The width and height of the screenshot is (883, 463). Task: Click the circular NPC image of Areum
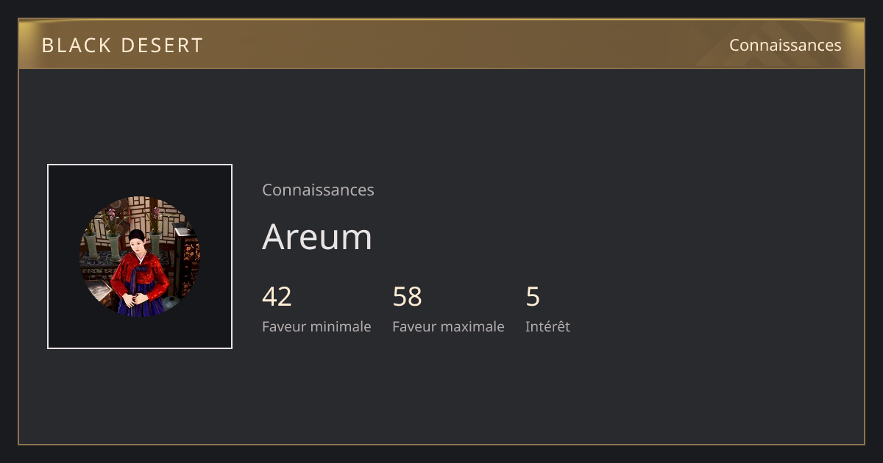click(x=140, y=256)
